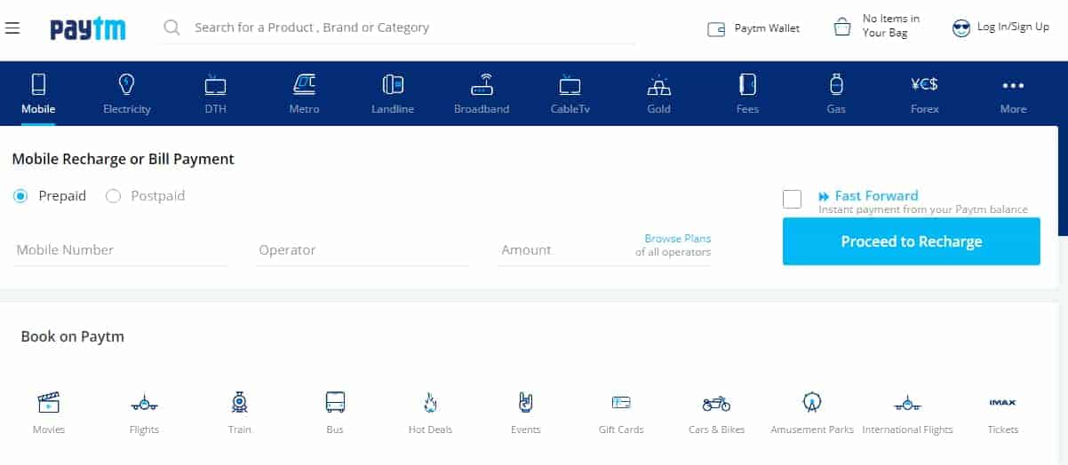Click the Log In avatar icon

pyautogui.click(x=960, y=28)
